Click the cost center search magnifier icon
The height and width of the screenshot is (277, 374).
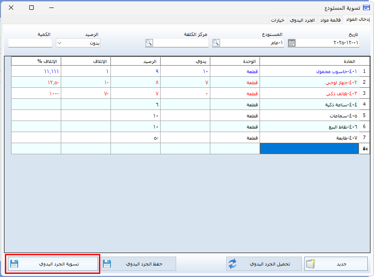click(x=149, y=43)
